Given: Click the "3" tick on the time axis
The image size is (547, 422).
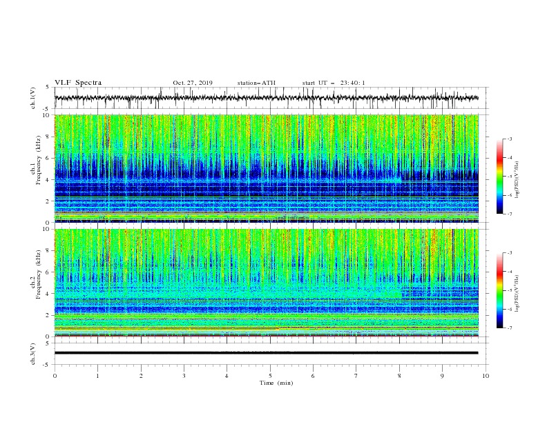Looking at the screenshot, I should click(184, 376).
